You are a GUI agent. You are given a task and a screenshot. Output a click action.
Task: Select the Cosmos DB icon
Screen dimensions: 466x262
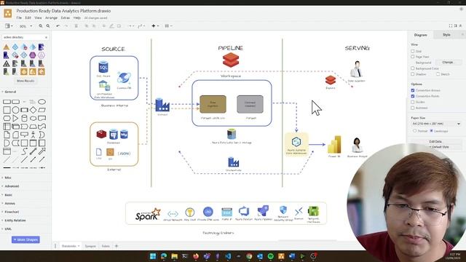pos(124,78)
